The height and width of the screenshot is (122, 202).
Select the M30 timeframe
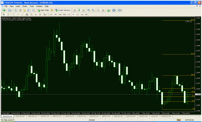click(x=64, y=15)
